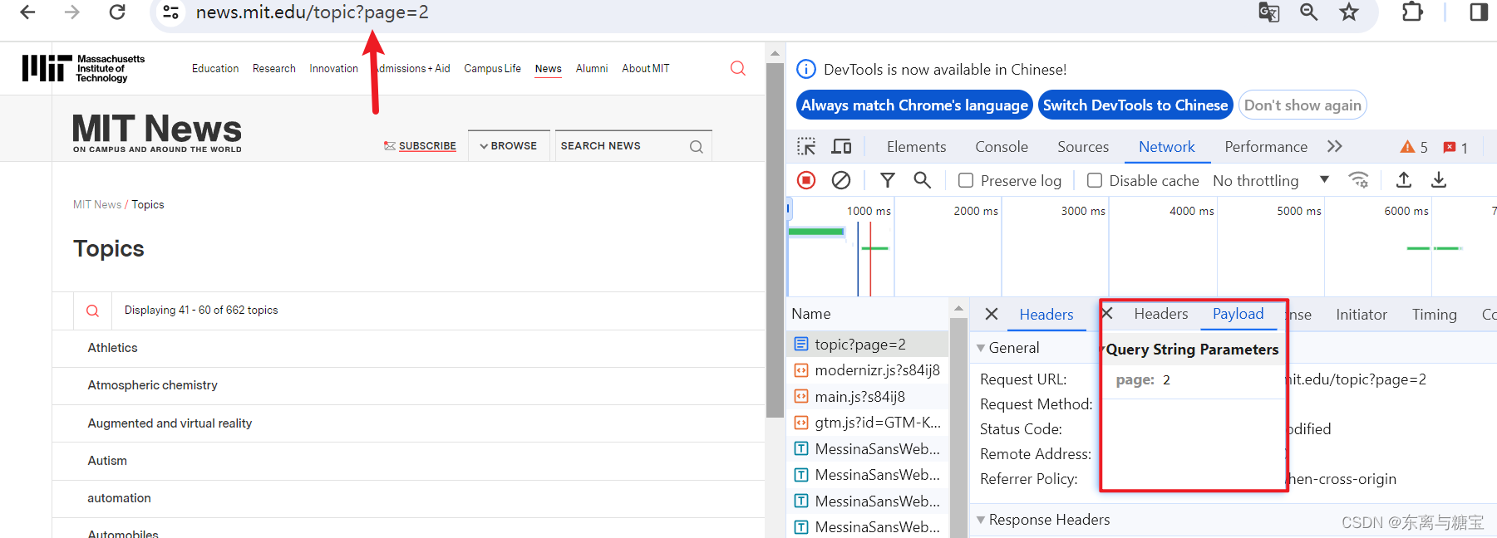Toggle the device toolbar icon
1497x538 pixels.
[x=842, y=147]
